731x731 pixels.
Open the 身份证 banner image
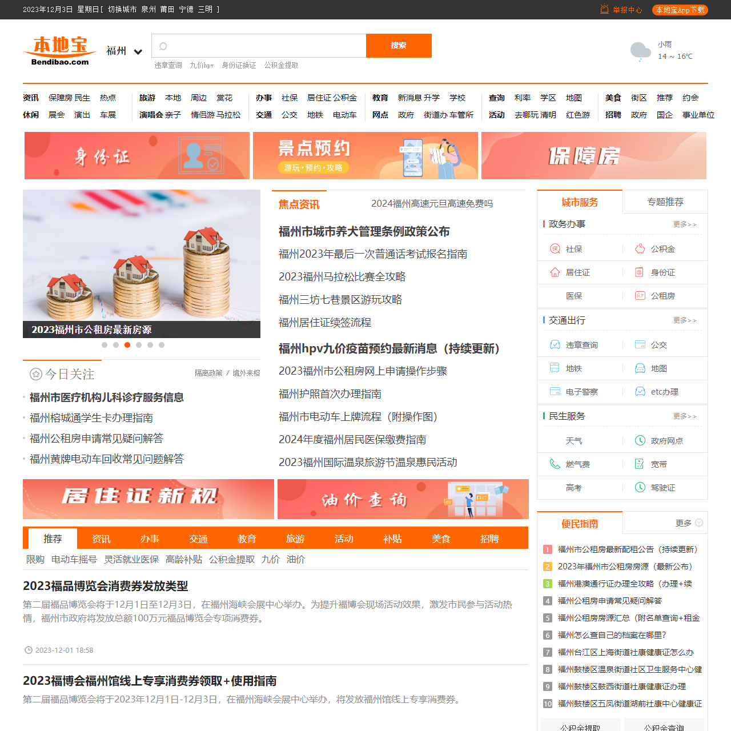(x=137, y=155)
